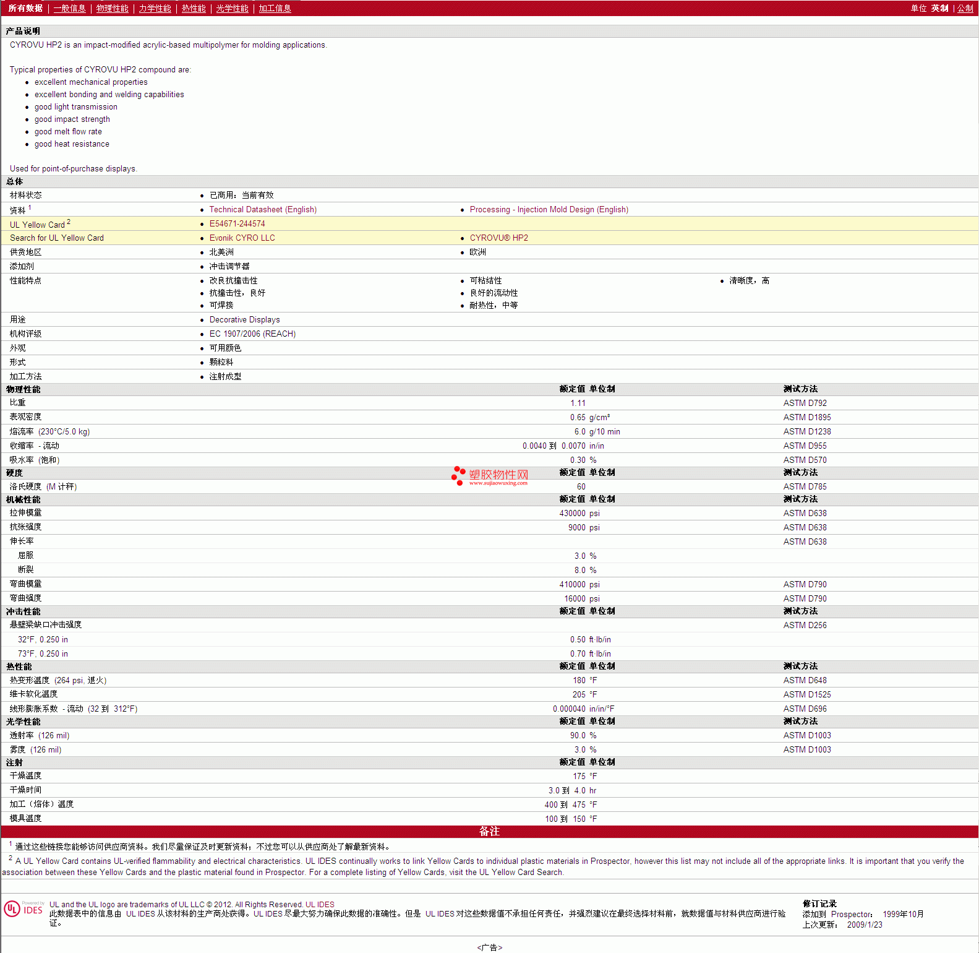
Task: Click the 热变形温度 value 180
Action: [x=579, y=681]
